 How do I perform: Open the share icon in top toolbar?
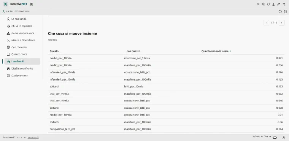click(263, 4)
